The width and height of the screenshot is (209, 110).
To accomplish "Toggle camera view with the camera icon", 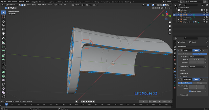I will tap(170, 30).
